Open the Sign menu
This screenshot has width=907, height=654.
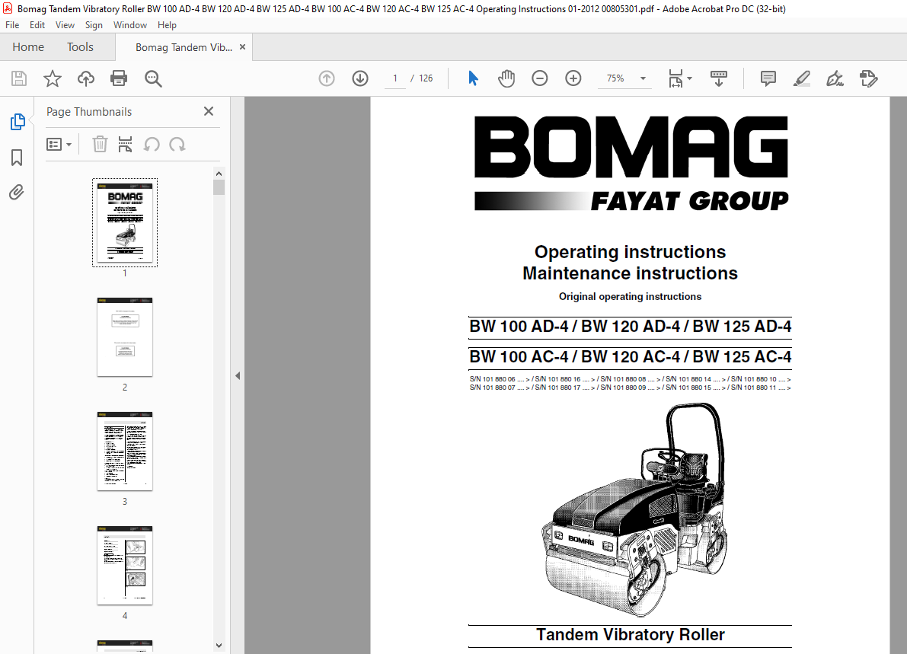(x=94, y=25)
